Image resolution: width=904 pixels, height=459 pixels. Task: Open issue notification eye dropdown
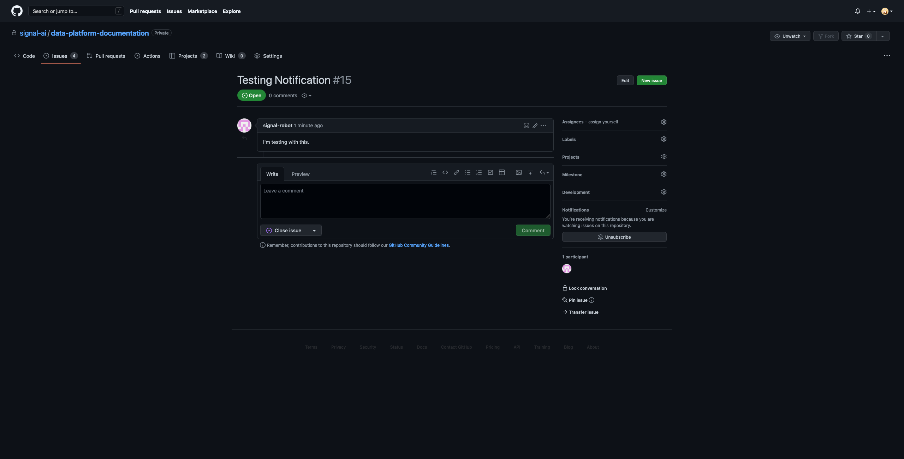306,96
